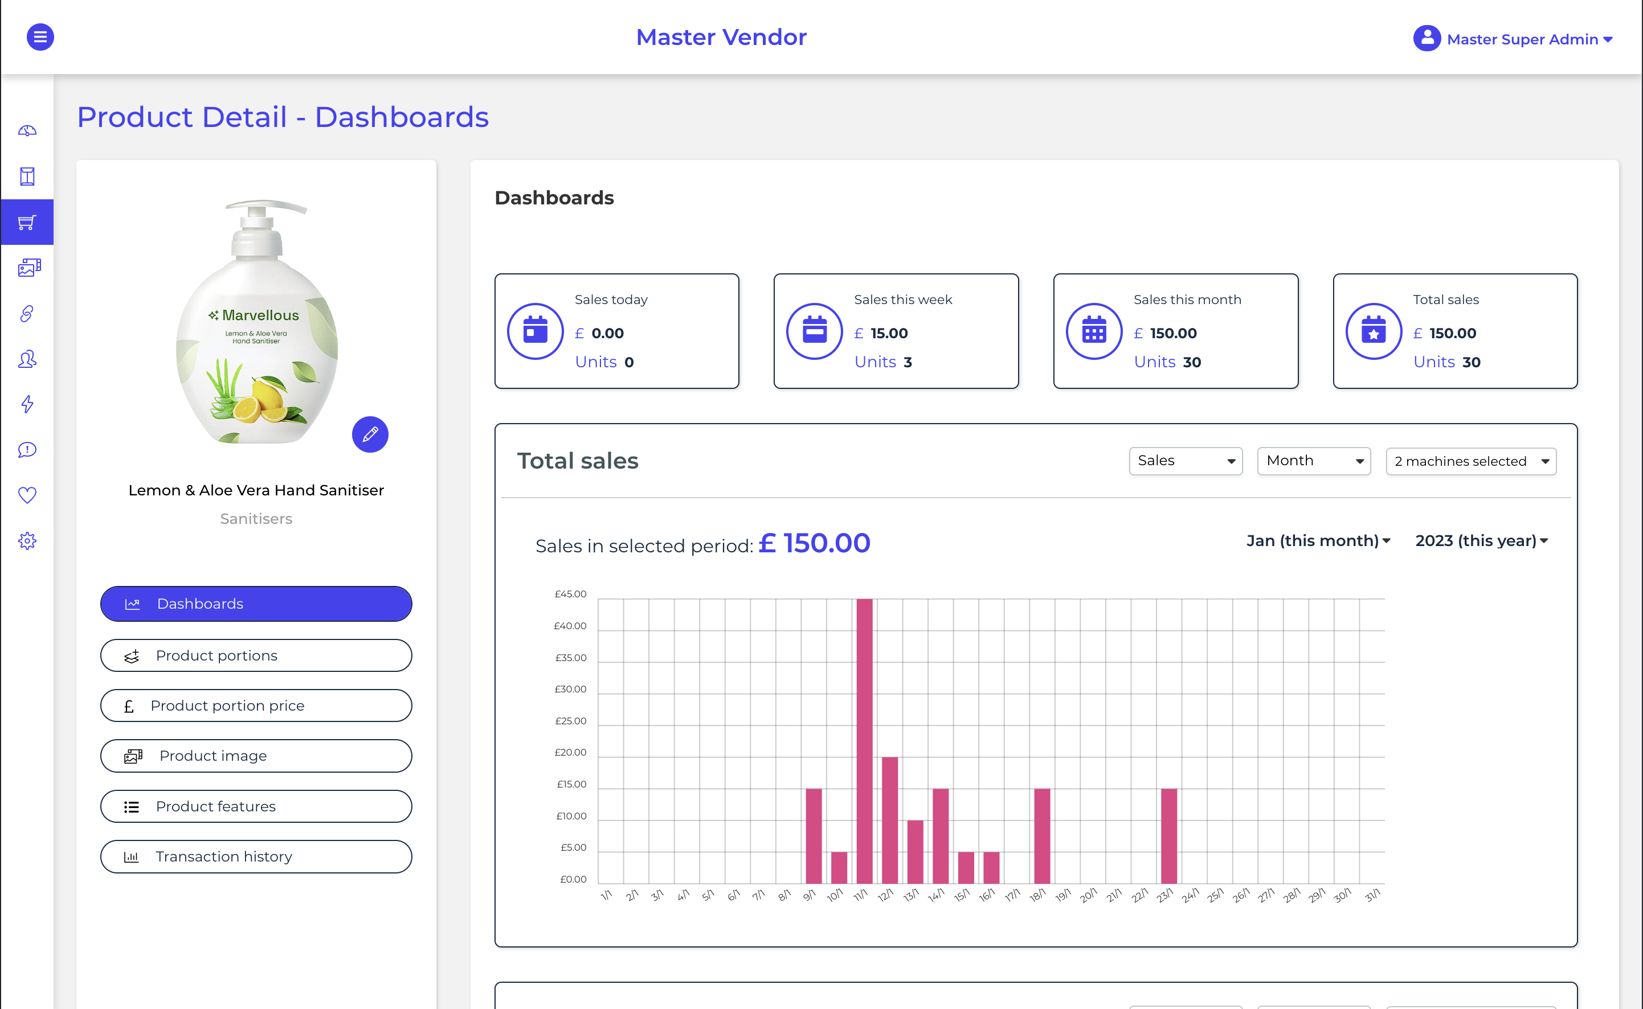Click the shopping cart sidebar icon
This screenshot has height=1009, width=1643.
pos(27,222)
